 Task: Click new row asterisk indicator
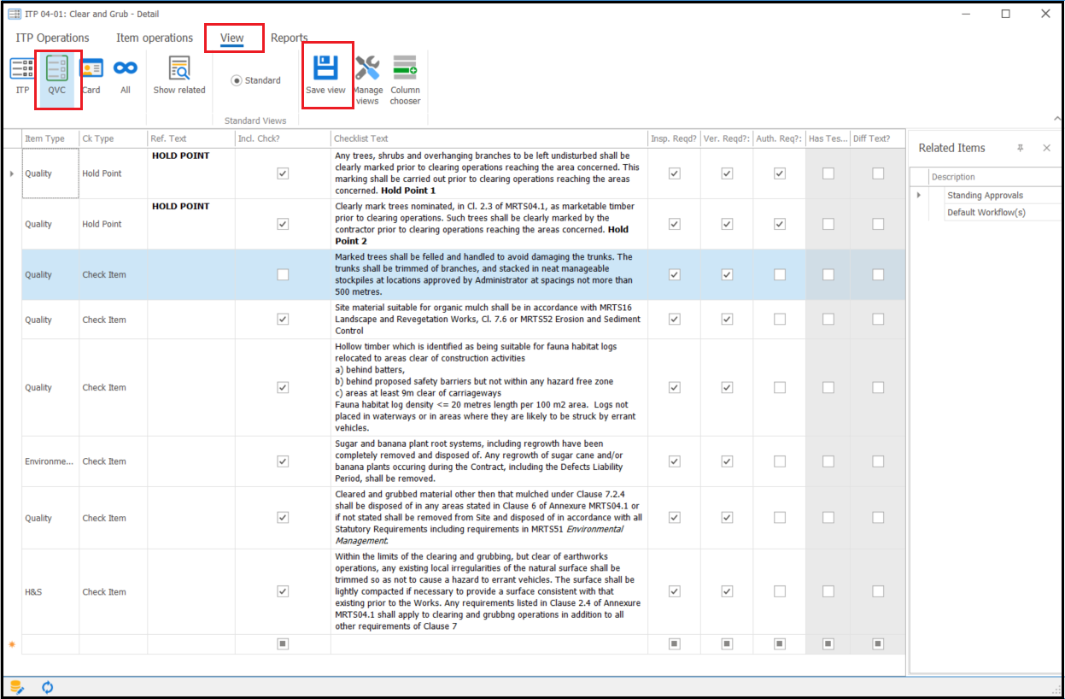[12, 643]
